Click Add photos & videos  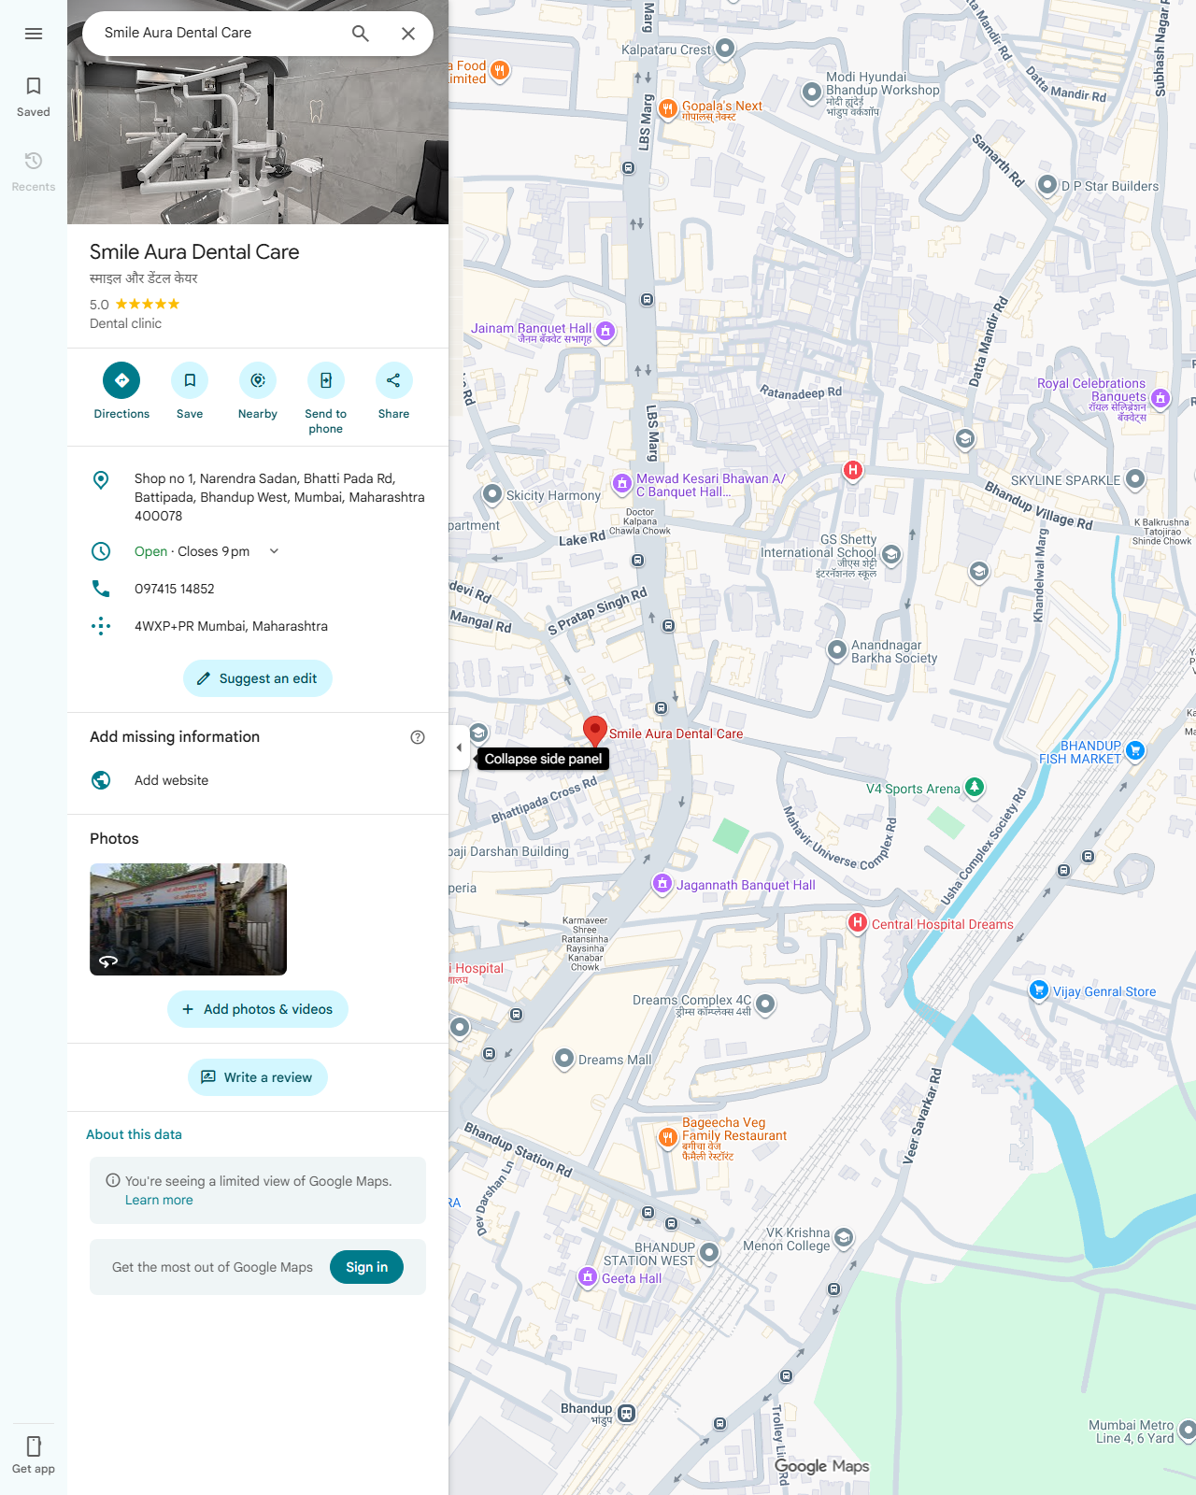258,1009
